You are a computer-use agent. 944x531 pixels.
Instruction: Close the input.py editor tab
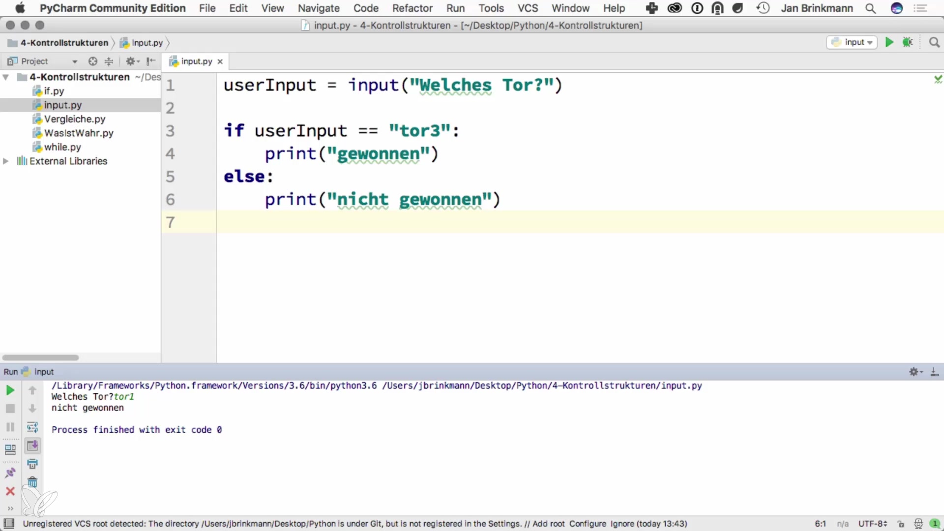point(220,61)
